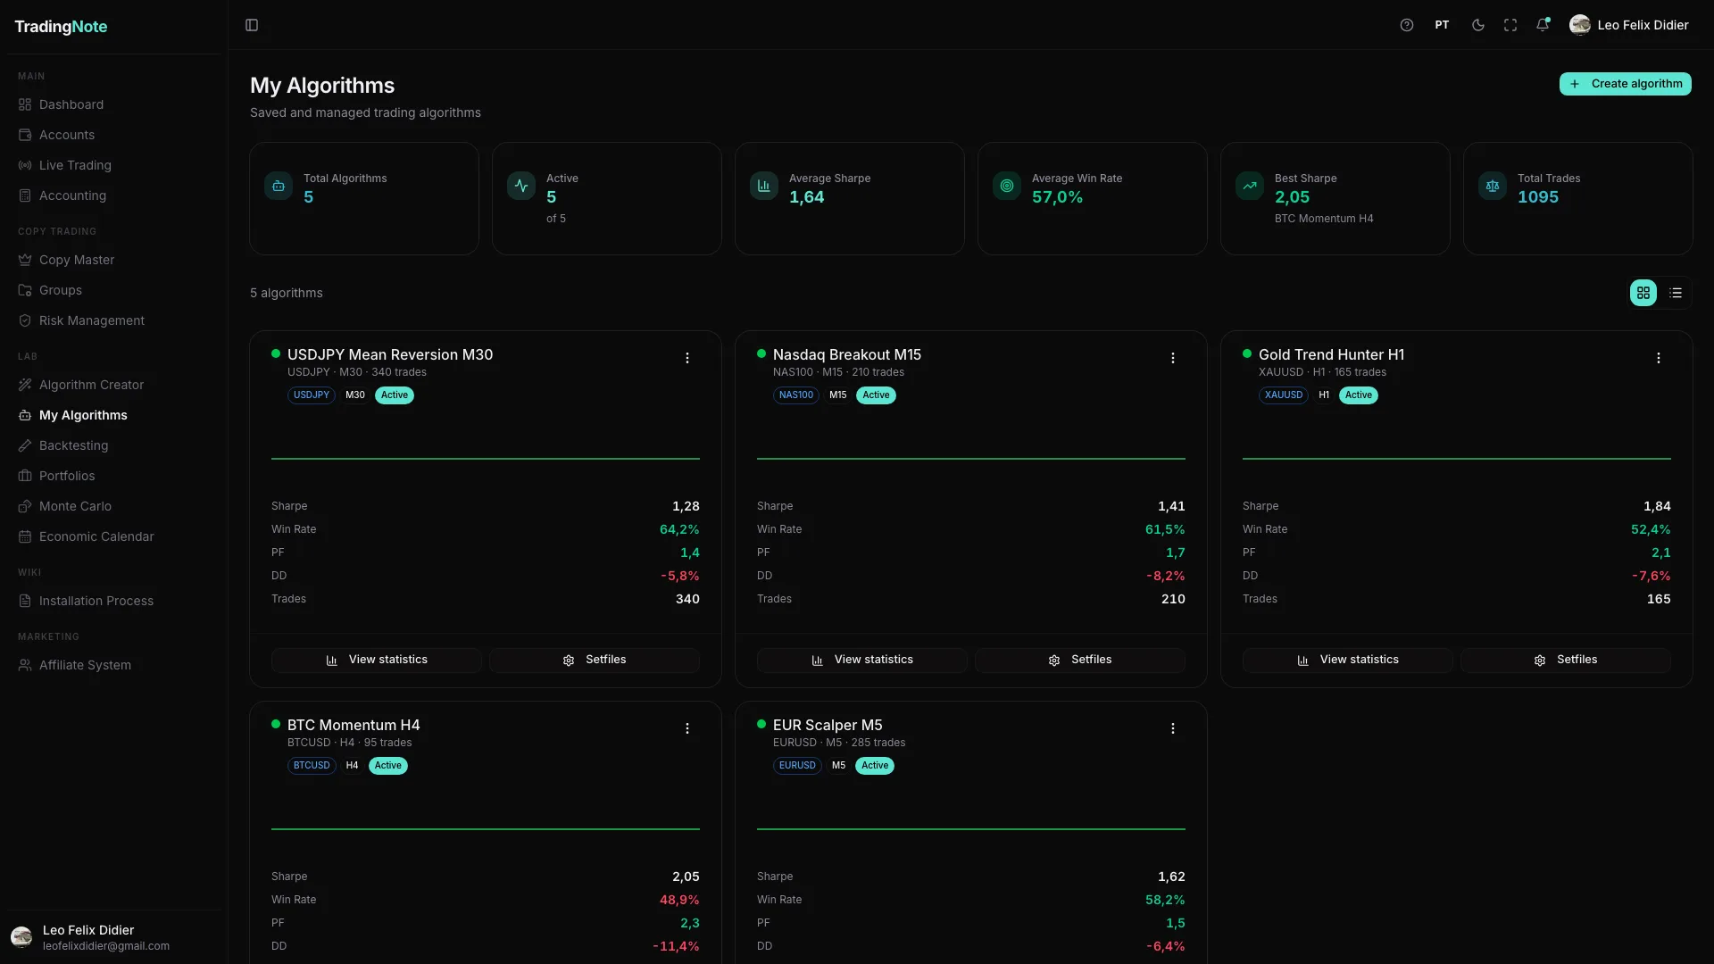The width and height of the screenshot is (1714, 964).
Task: Open the Gold Trend Hunter H1 title
Action: click(1331, 354)
